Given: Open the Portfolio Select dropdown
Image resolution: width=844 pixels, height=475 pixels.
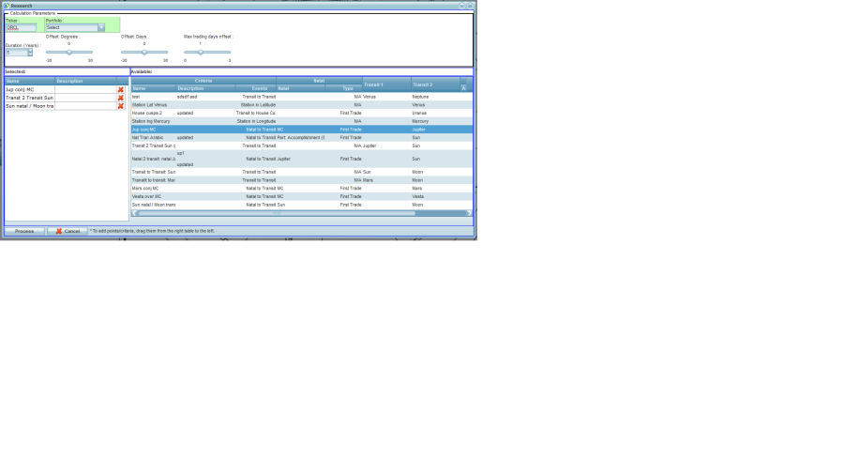Looking at the screenshot, I should [101, 27].
